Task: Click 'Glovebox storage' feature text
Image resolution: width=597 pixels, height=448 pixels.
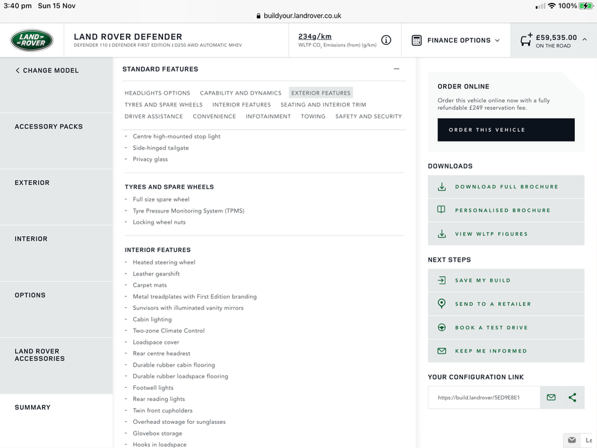Action: (x=157, y=433)
